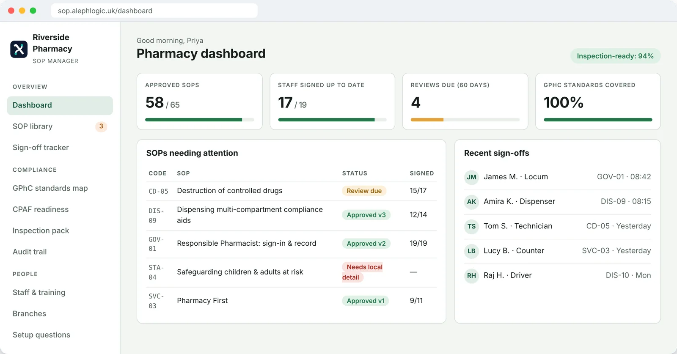677x354 pixels.
Task: Click the JM avatar for James M.
Action: [x=471, y=177]
